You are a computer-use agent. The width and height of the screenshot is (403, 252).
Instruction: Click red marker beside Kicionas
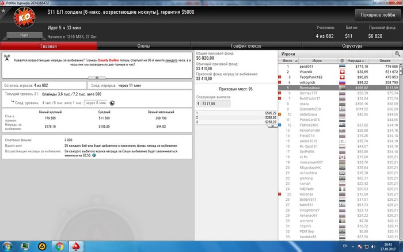pyautogui.click(x=280, y=194)
